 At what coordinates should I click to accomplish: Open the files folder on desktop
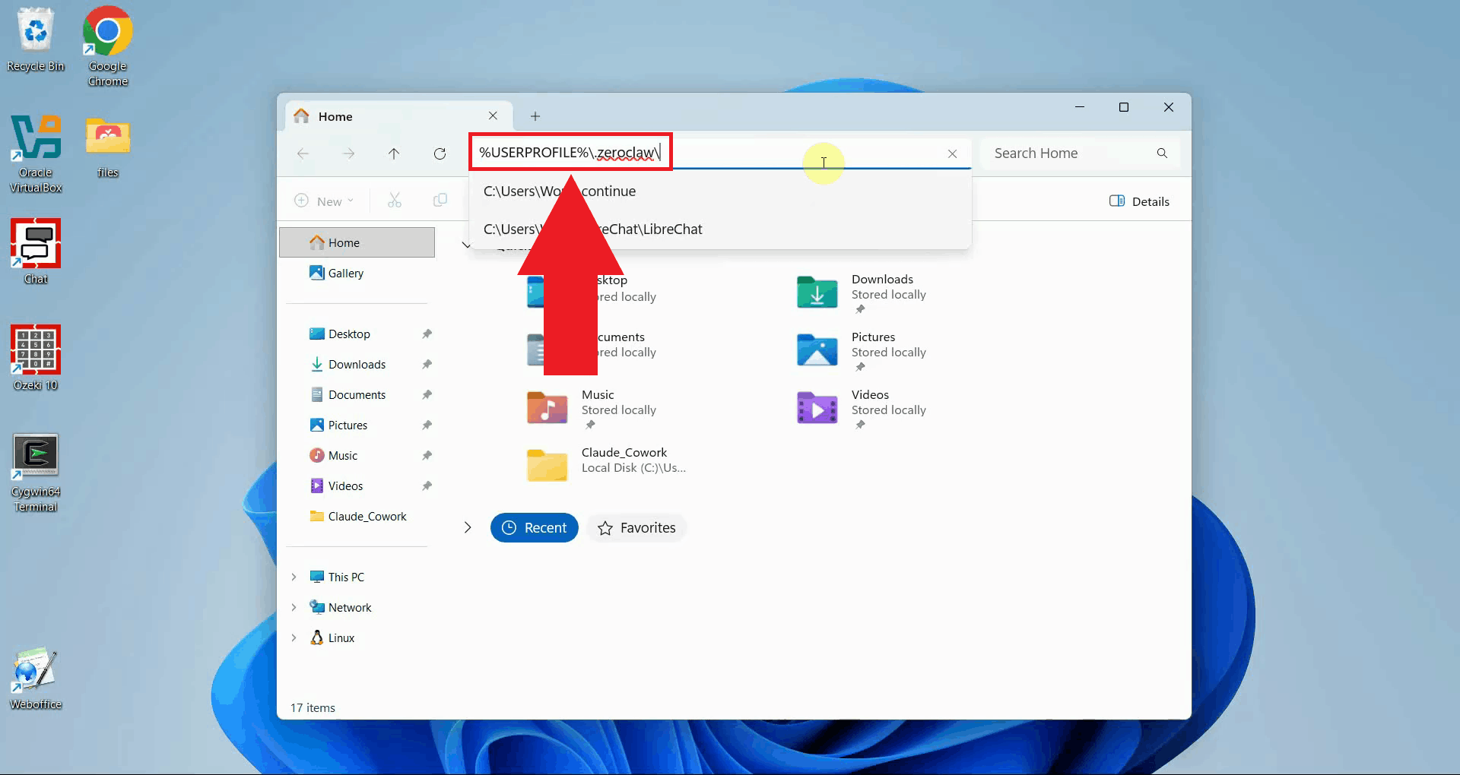pos(108,147)
